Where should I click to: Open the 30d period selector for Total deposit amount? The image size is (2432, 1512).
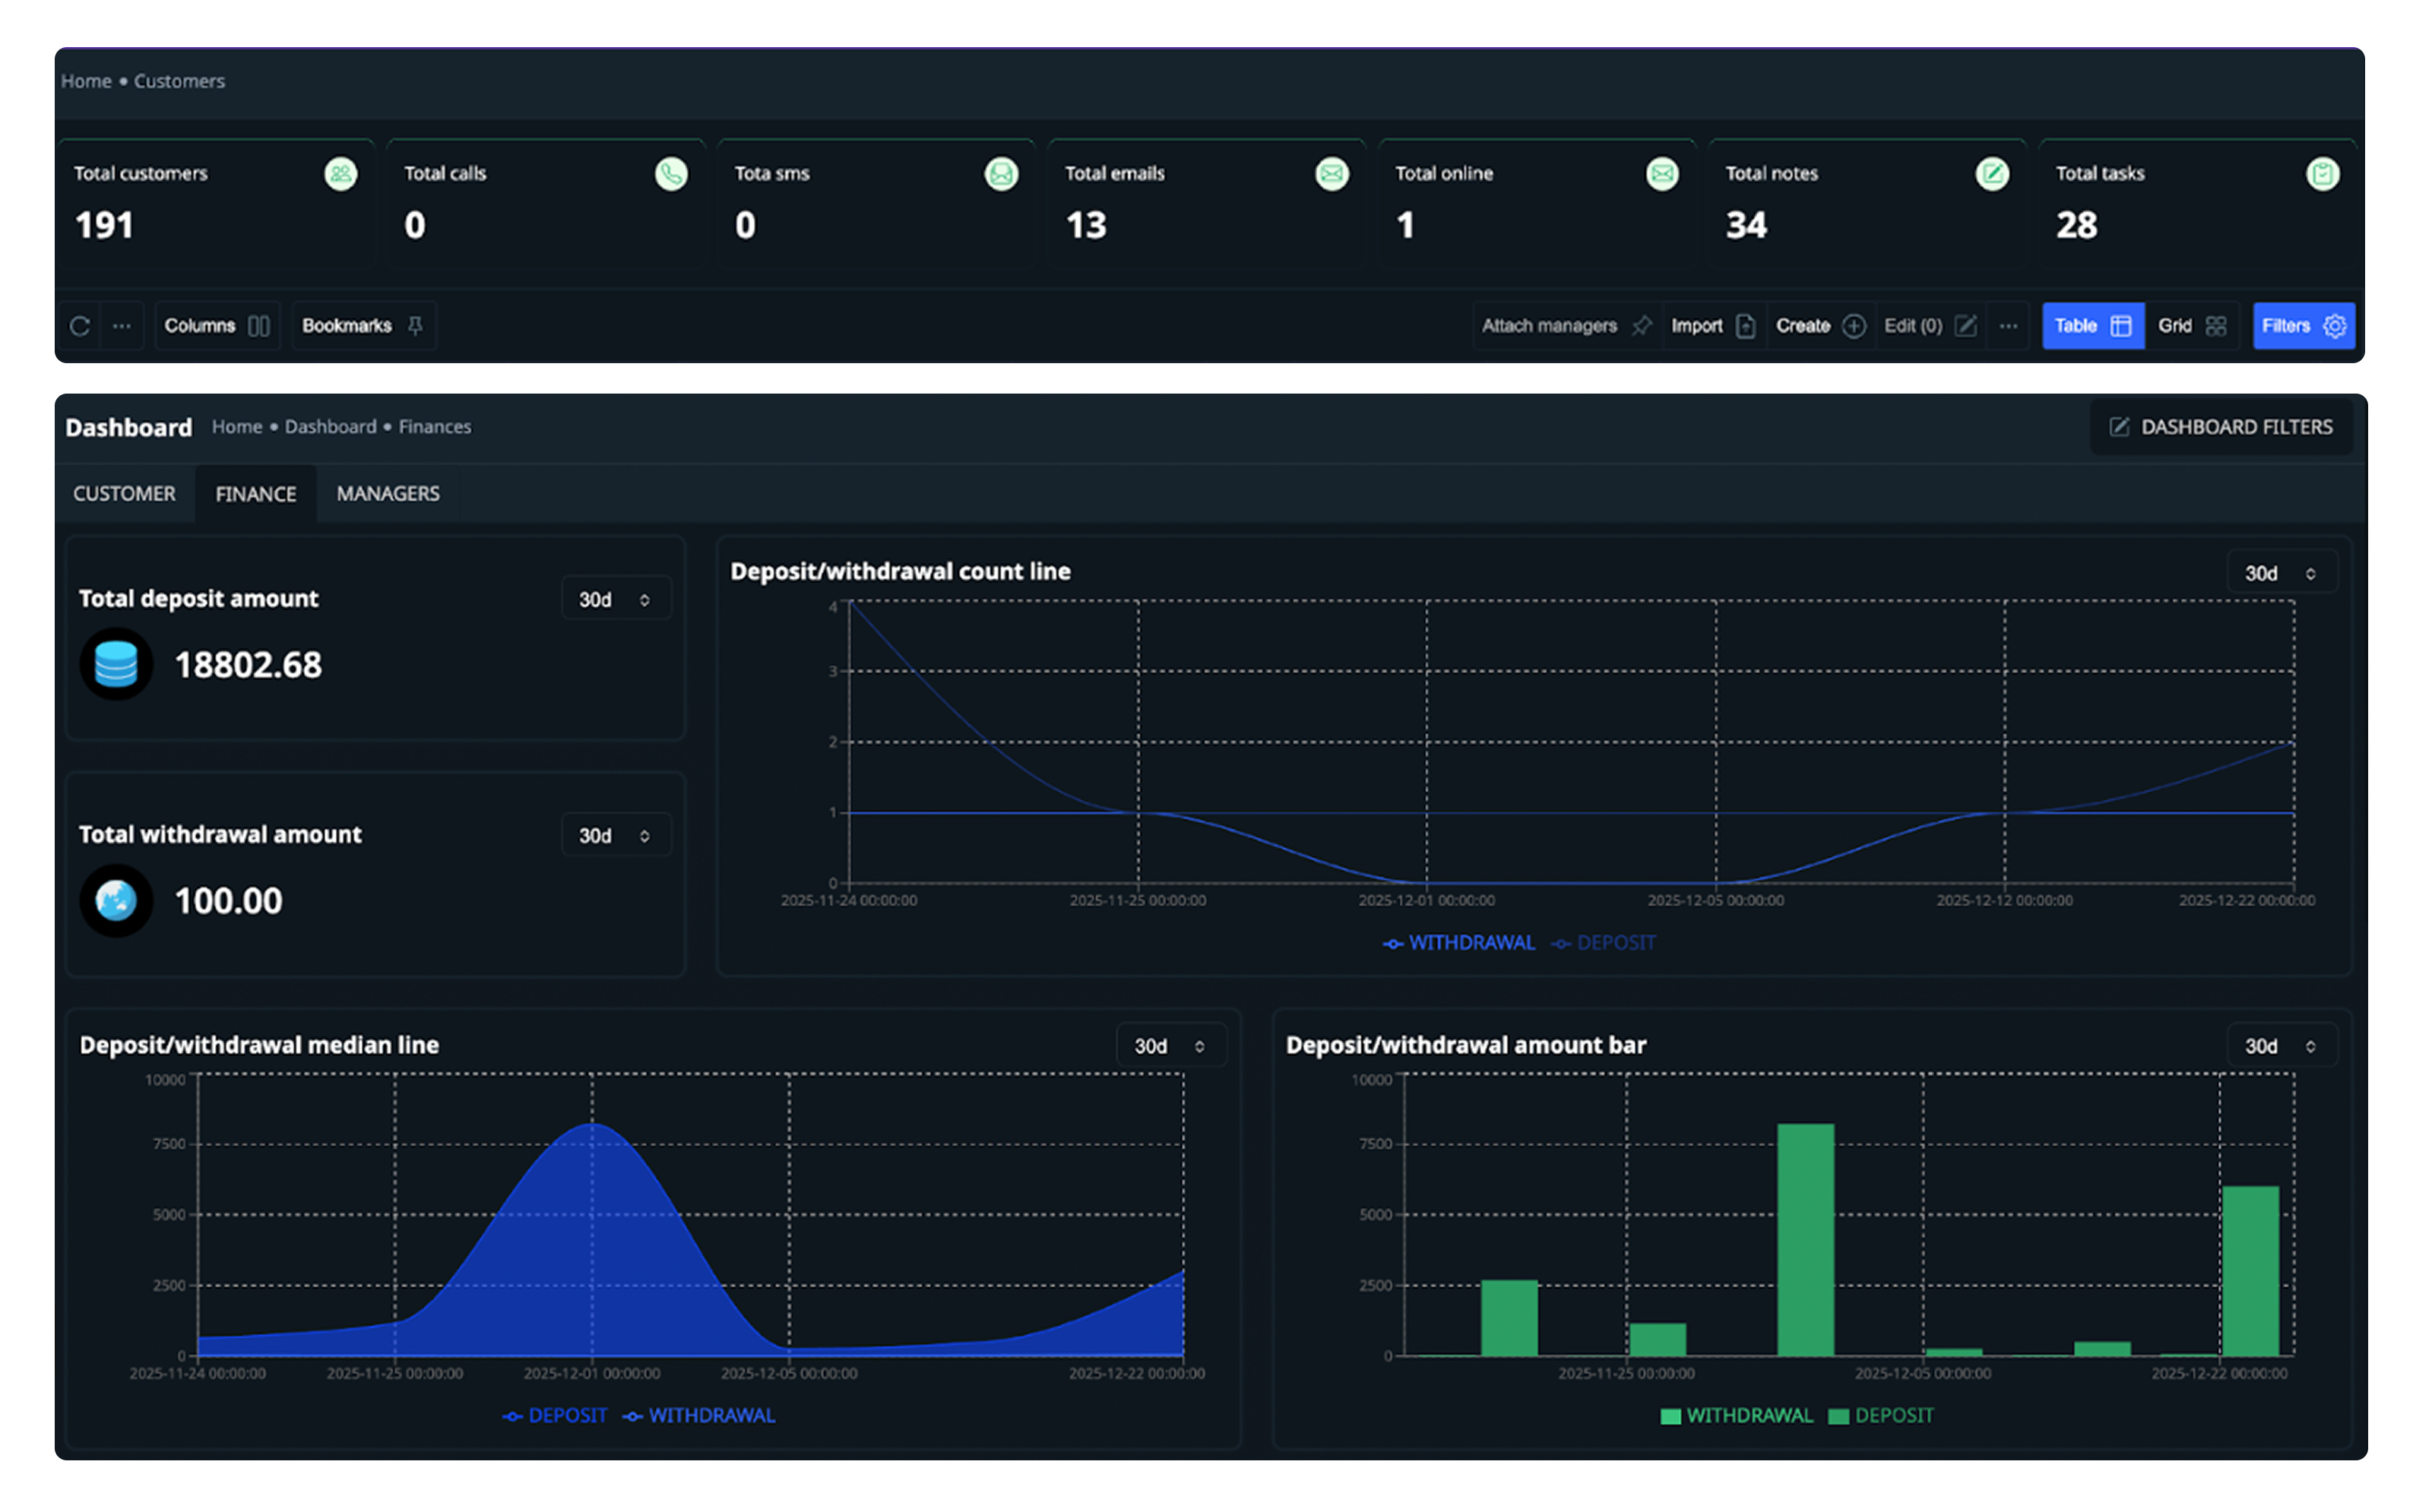coord(615,598)
